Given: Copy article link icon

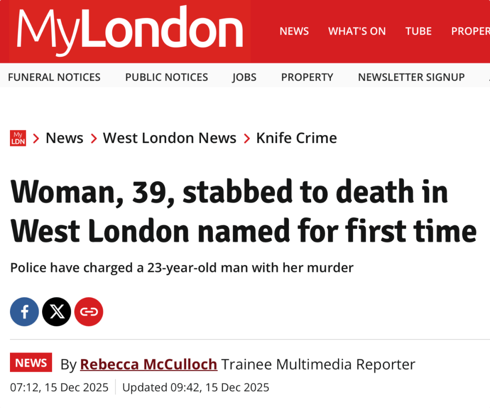Looking at the screenshot, I should tap(89, 312).
